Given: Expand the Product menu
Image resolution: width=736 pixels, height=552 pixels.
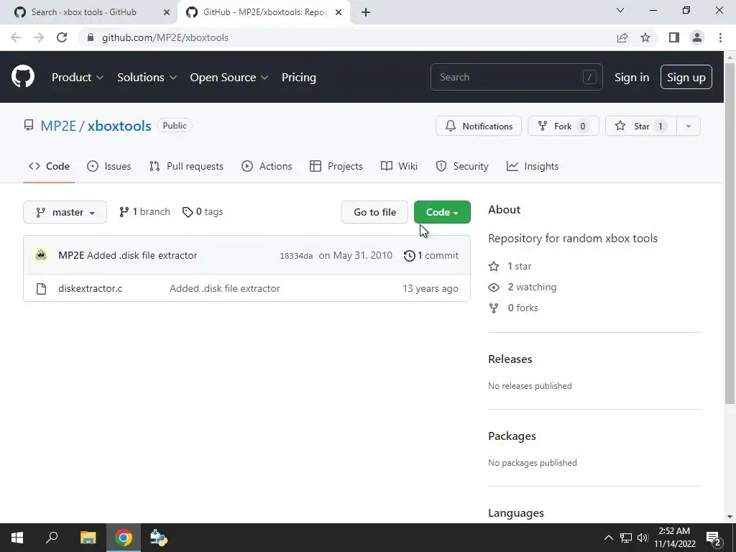Looking at the screenshot, I should click(x=78, y=78).
